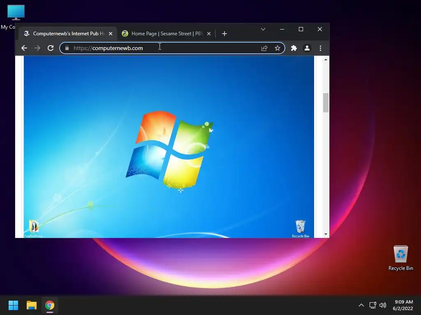Image resolution: width=421 pixels, height=315 pixels.
Task: Minimize the Chrome window
Action: [282, 29]
